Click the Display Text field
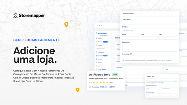 pyautogui.click(x=170, y=89)
